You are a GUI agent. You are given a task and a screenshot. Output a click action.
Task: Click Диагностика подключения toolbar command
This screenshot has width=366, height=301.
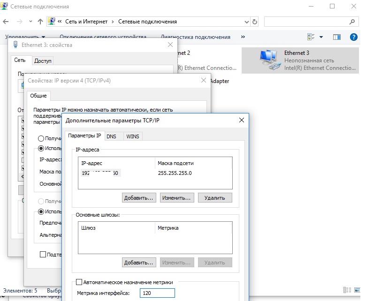tap(196, 37)
